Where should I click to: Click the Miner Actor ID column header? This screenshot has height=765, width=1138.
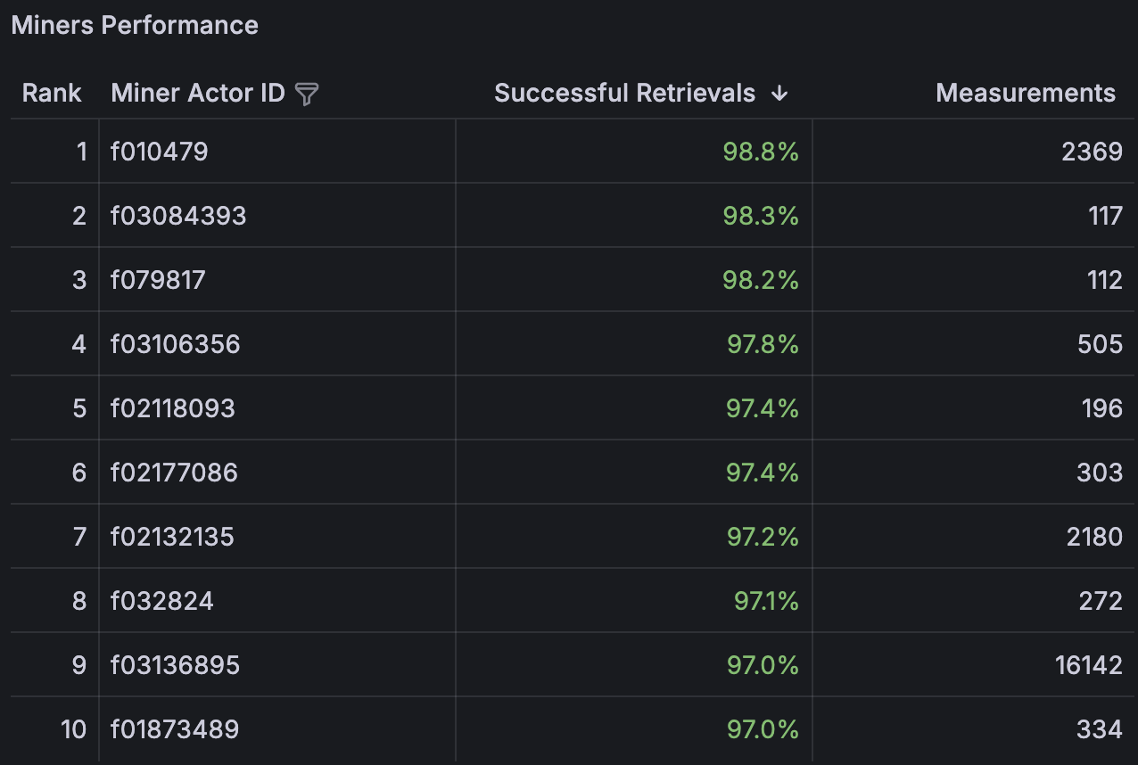197,94
